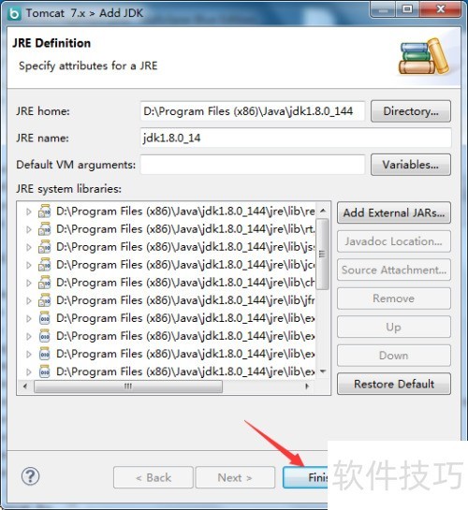This screenshot has height=510, width=468.
Task: Click the jar icon of the last lib\ex entry
Action: coord(45,372)
